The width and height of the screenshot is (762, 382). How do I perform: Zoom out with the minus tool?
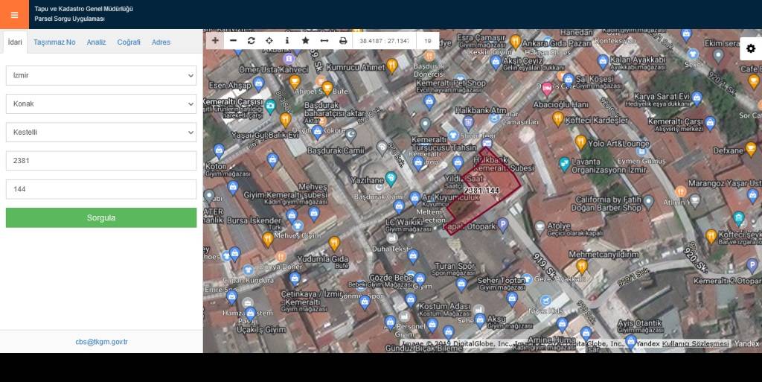(x=233, y=40)
